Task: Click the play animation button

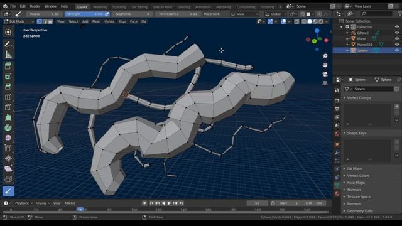Action: pos(169,203)
